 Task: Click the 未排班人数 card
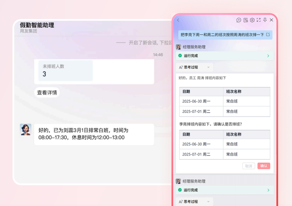[65, 71]
